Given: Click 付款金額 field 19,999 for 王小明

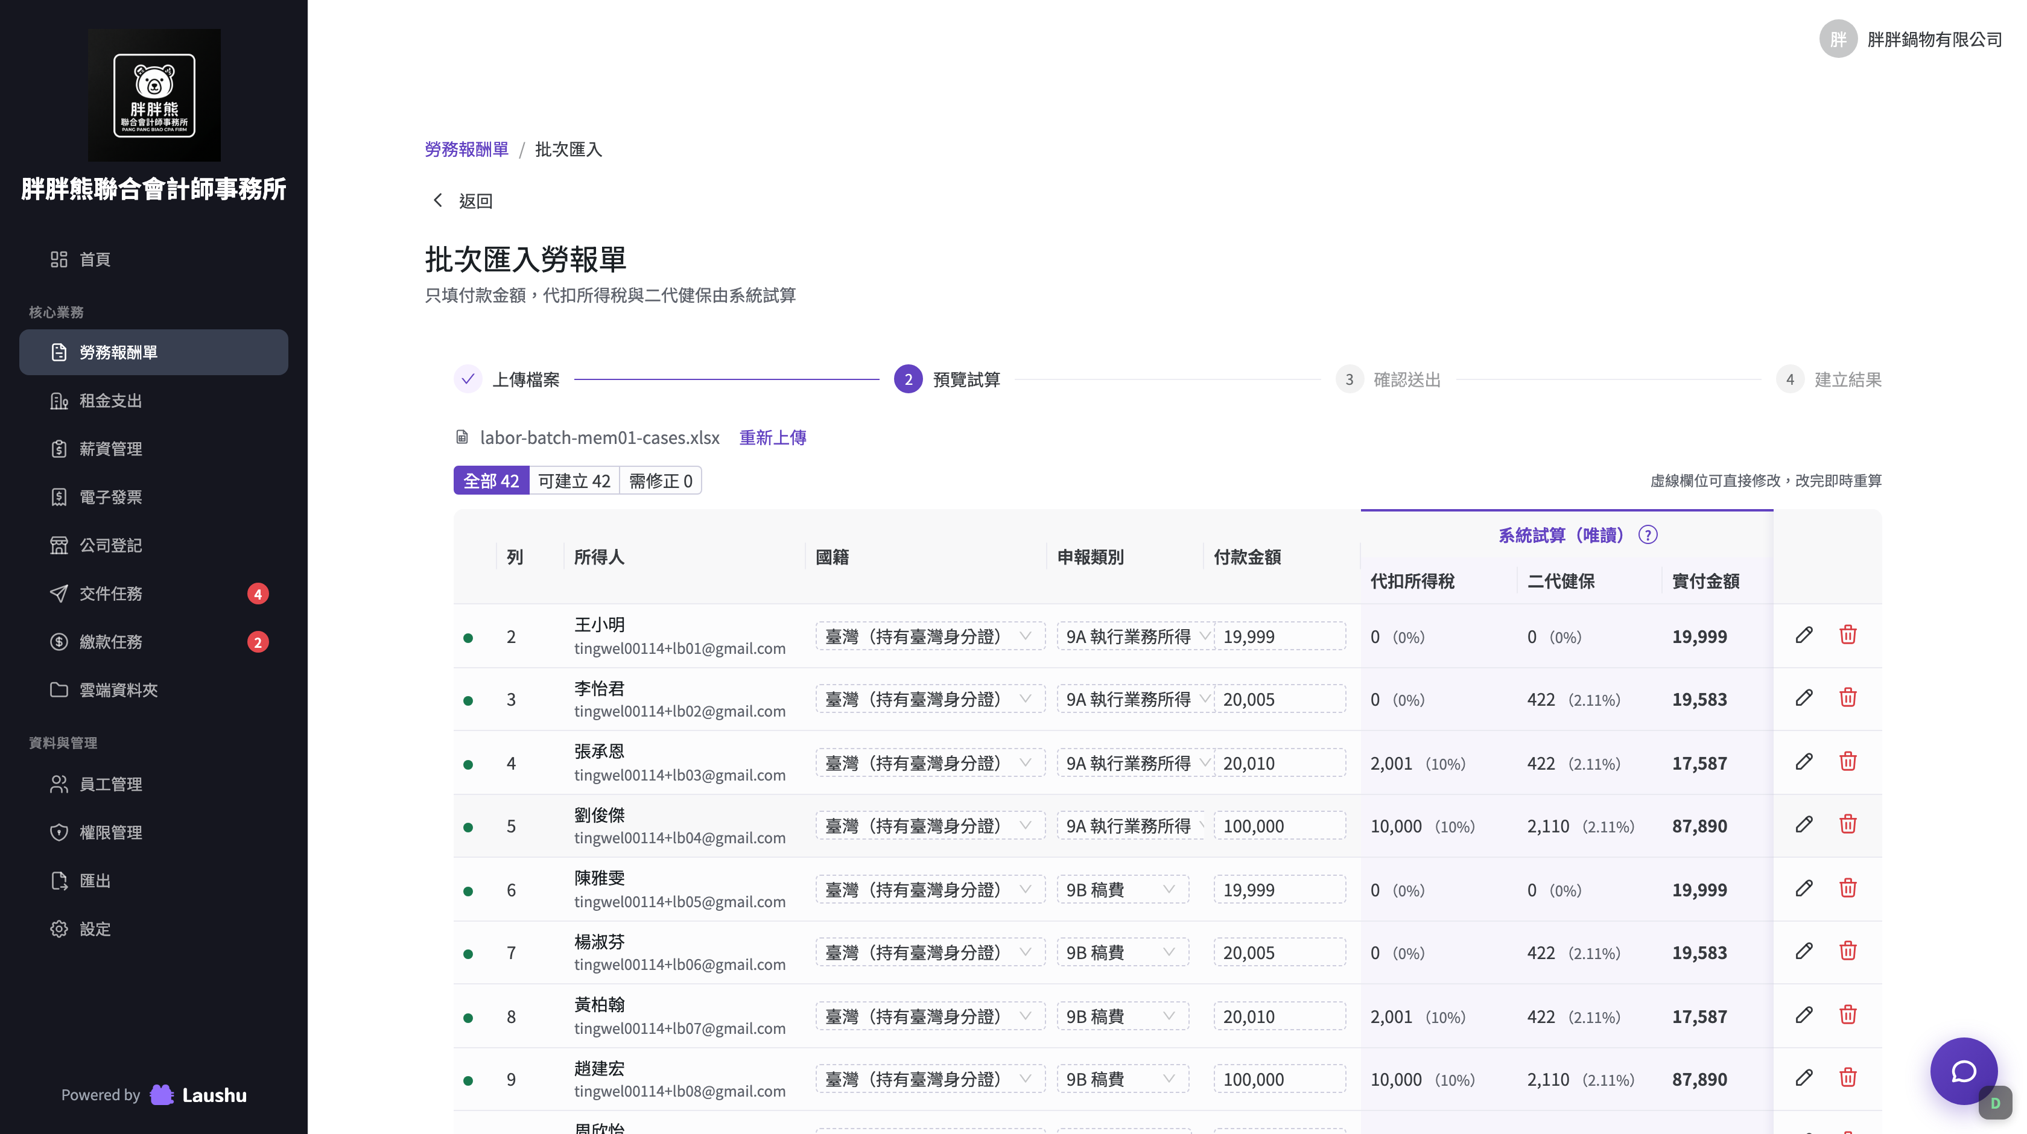Looking at the screenshot, I should click(1280, 636).
